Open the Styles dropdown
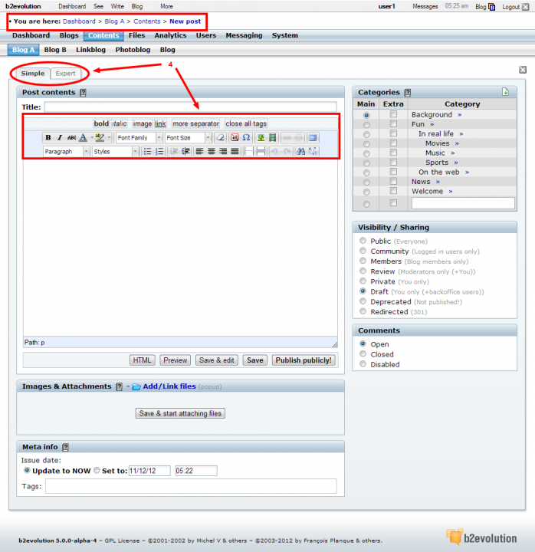Screen dimensions: 535x552 click(115, 151)
